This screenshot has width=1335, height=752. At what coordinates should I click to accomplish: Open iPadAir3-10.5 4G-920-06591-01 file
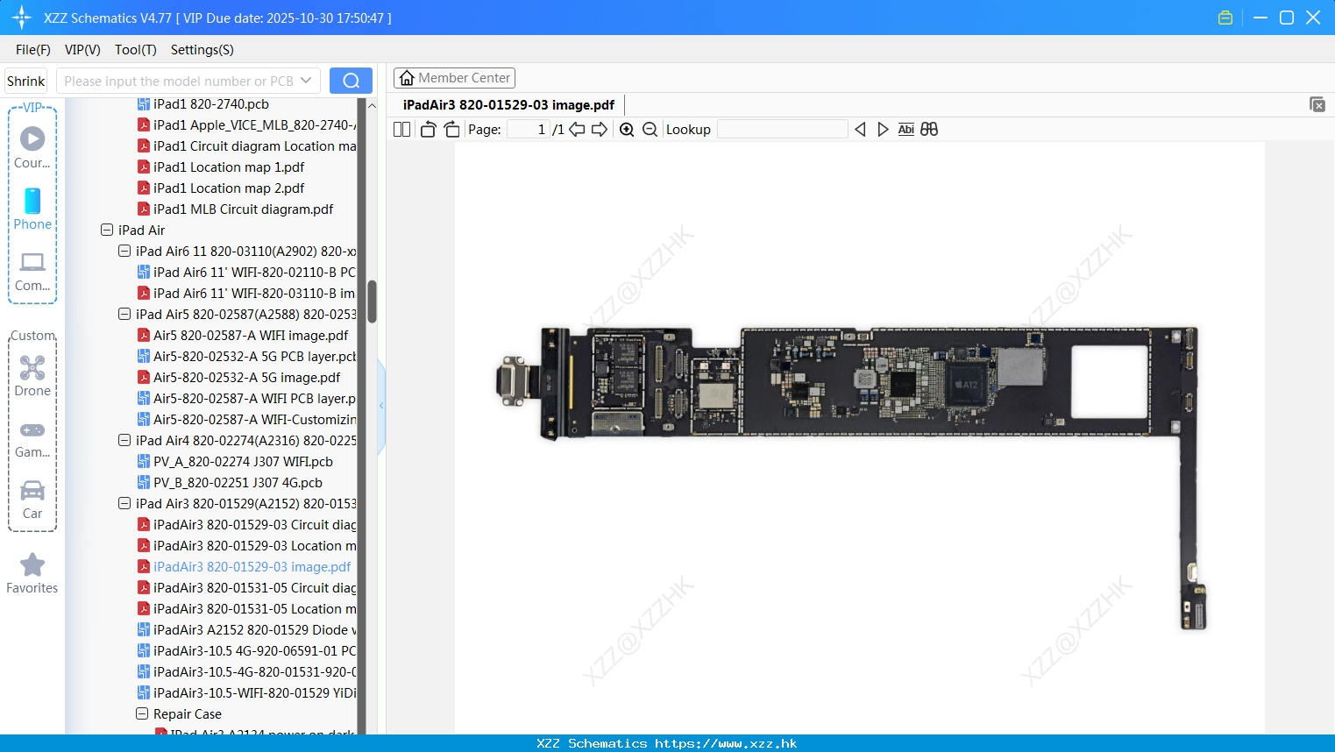254,651
